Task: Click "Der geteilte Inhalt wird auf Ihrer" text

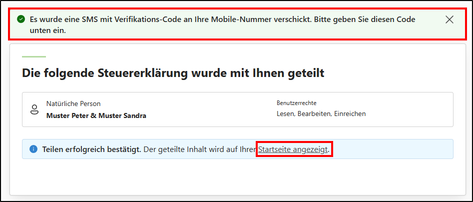Action: click(x=200, y=149)
